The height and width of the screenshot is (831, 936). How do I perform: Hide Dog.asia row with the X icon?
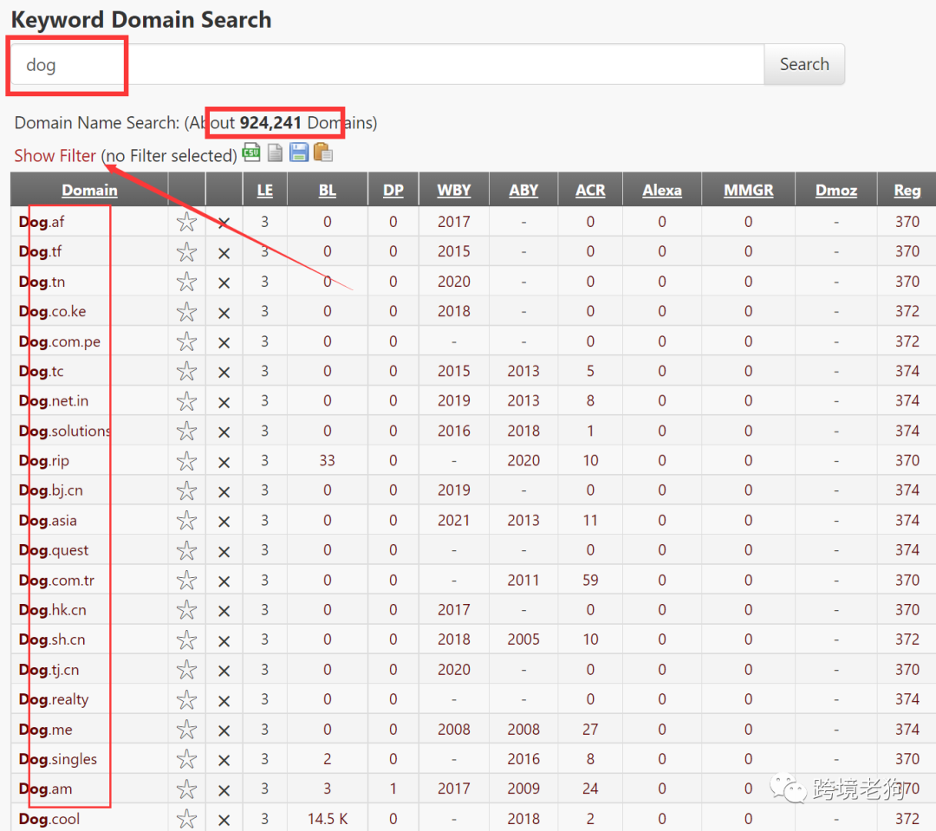point(224,522)
